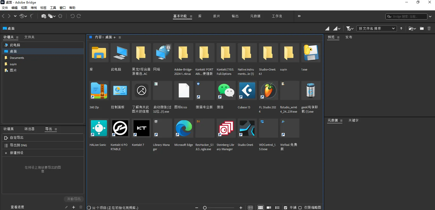Open in Camera Raw icon
The height and width of the screenshot is (210, 435).
coord(60,16)
